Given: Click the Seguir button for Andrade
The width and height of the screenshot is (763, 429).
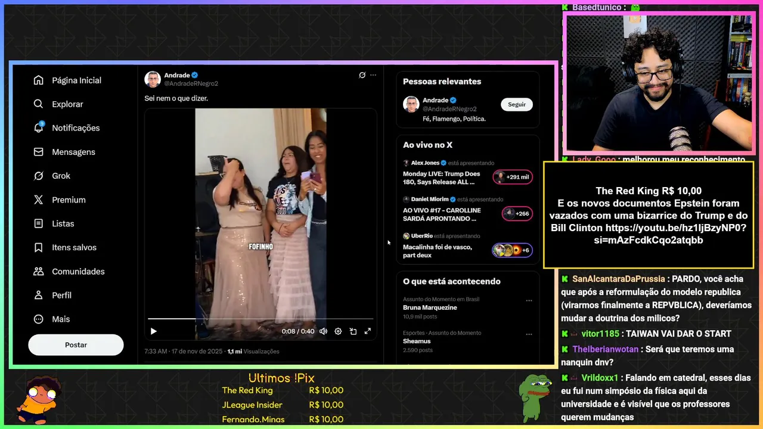Looking at the screenshot, I should tap(517, 104).
